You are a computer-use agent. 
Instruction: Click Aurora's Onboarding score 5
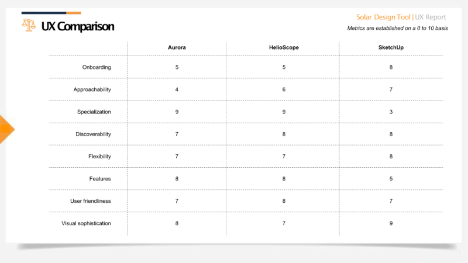[x=177, y=67]
